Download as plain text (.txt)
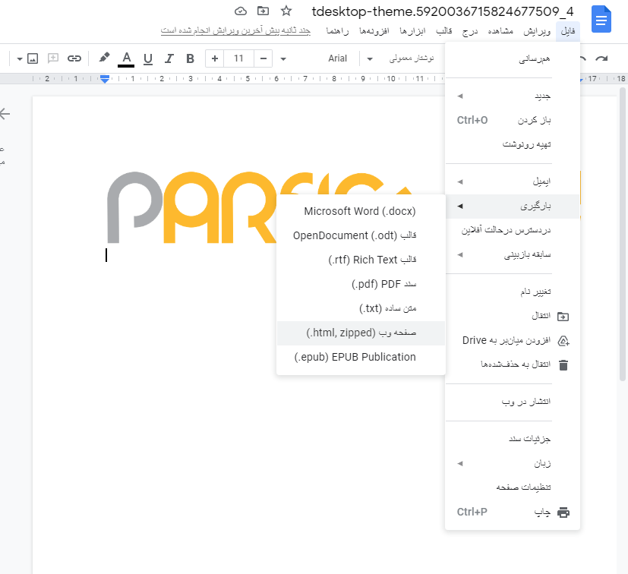Screen dimensions: 628x574 [x=361, y=308]
